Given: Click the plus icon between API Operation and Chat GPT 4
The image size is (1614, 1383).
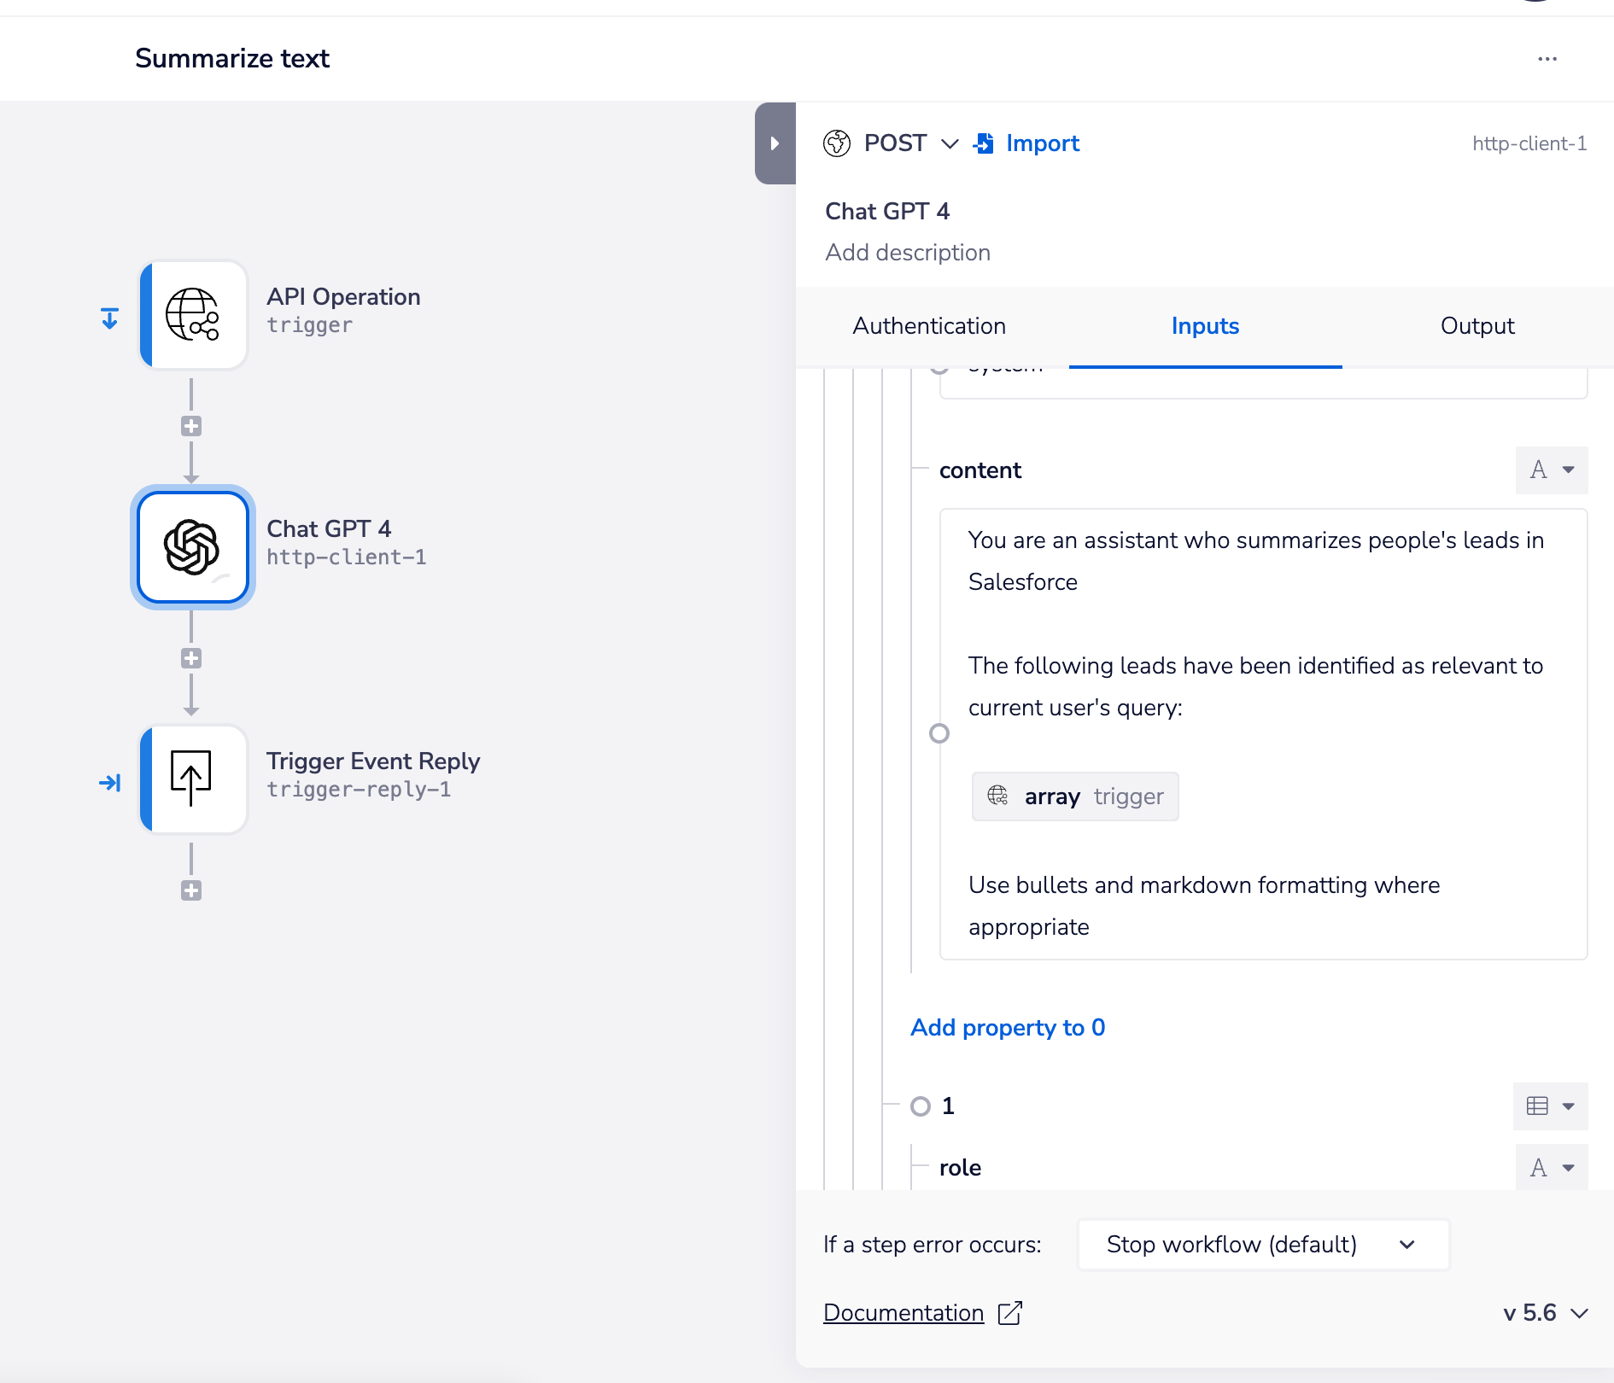Looking at the screenshot, I should tap(191, 425).
